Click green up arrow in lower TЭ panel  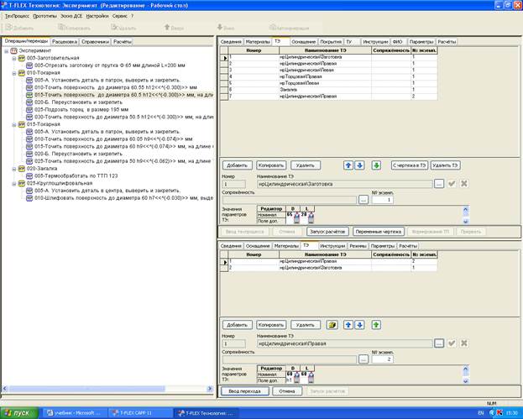(376, 325)
